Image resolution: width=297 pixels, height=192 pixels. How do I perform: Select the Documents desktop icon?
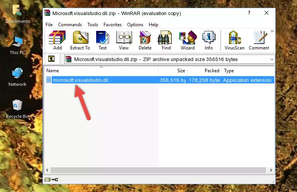(17, 14)
